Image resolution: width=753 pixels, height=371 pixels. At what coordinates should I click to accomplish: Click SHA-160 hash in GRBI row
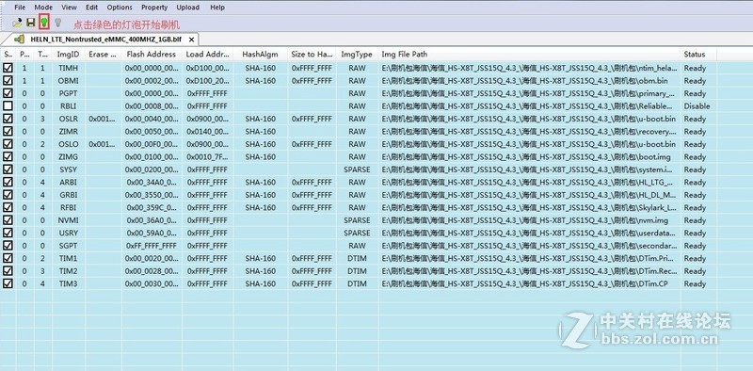coord(261,195)
